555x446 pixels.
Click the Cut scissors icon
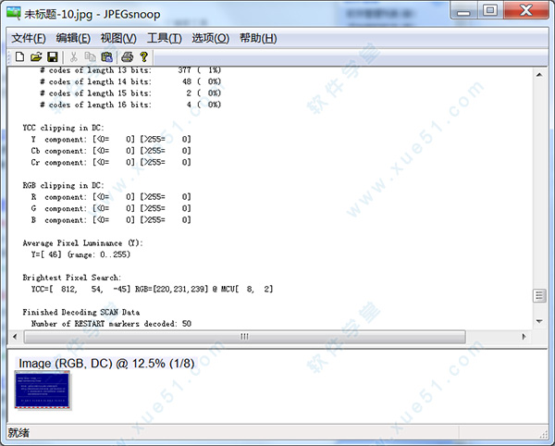pyautogui.click(x=74, y=56)
